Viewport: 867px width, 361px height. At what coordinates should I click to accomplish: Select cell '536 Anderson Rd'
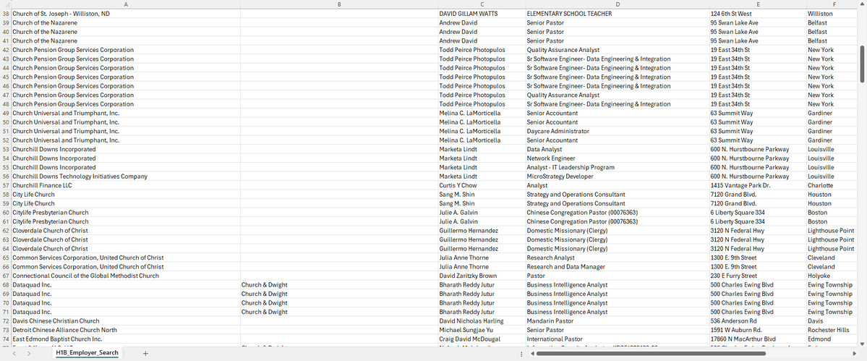758,320
